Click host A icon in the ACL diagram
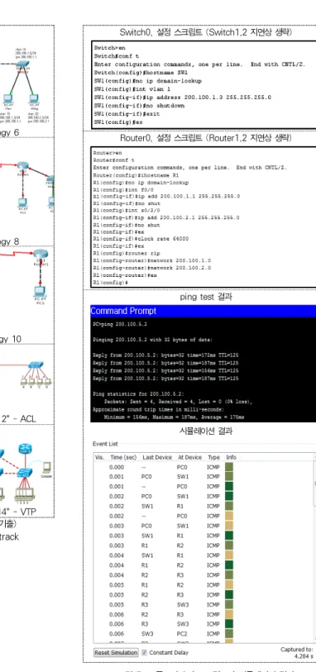 pos(24,380)
